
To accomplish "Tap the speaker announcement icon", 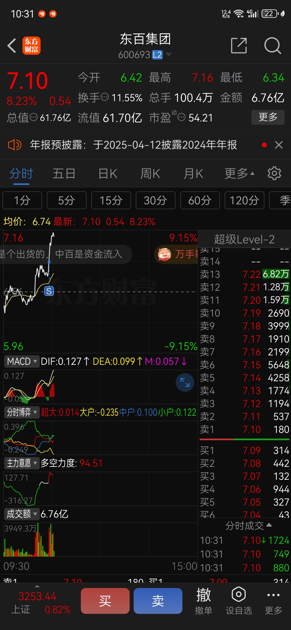I will point(14,145).
